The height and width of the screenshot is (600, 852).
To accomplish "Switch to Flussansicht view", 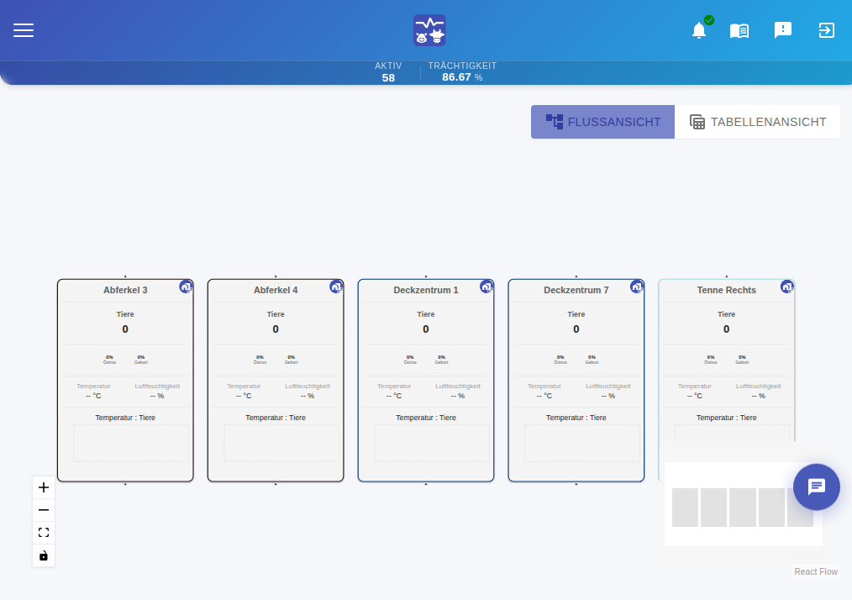I will coord(602,122).
